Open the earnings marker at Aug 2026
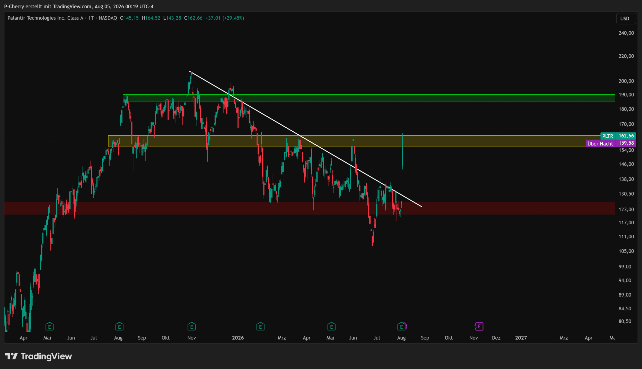This screenshot has width=642, height=369. point(402,326)
